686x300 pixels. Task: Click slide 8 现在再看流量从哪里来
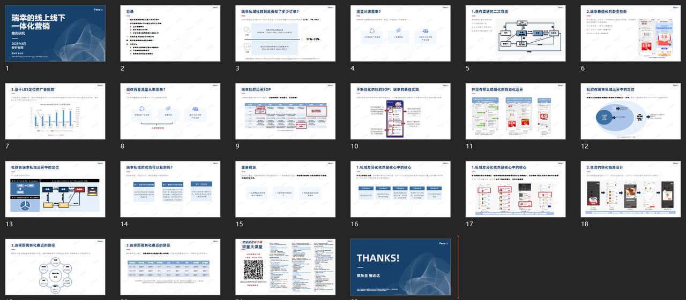tap(169, 111)
